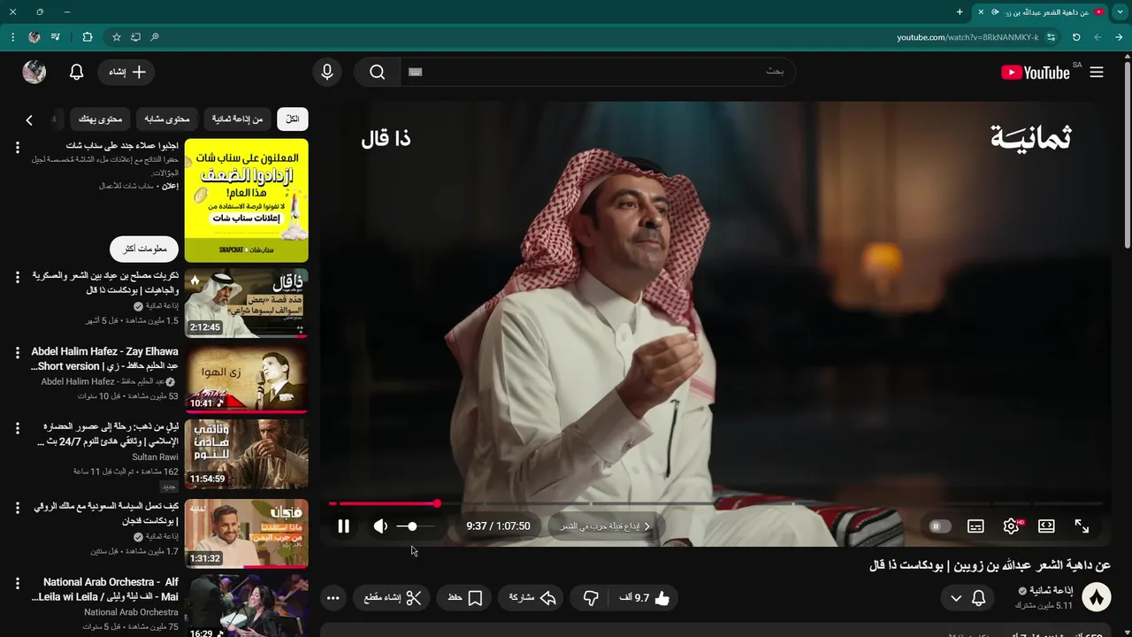This screenshot has width=1132, height=637.
Task: Open the 11:54:59 sleep documentary thumbnail
Action: point(247,454)
